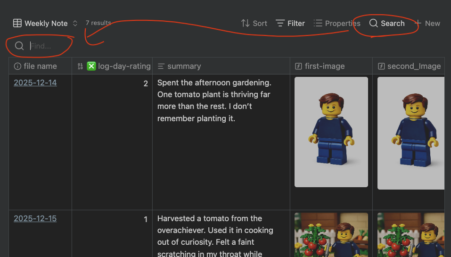Click the formula icon in first-image header
The width and height of the screenshot is (451, 257).
[298, 66]
